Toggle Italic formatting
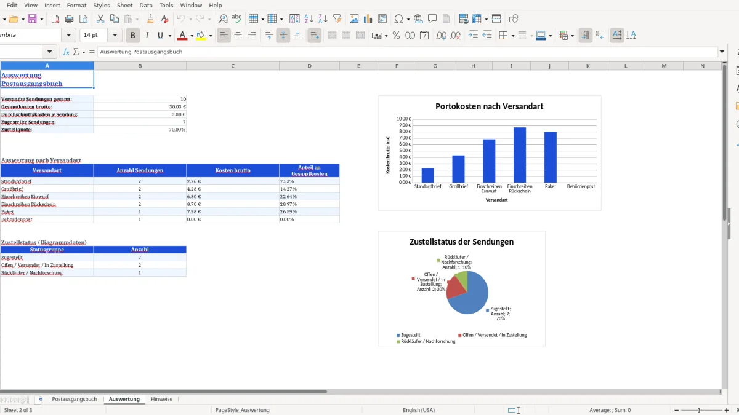This screenshot has height=415, width=739. (147, 36)
